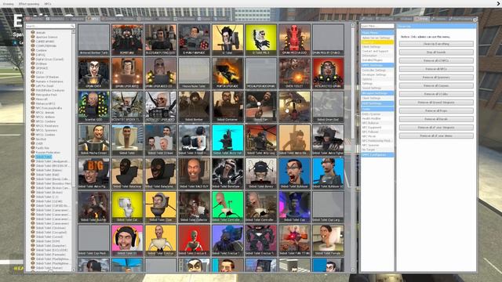The image size is (502, 282).
Task: Spawn the Skibidi Fan NPC
Action: point(261,107)
